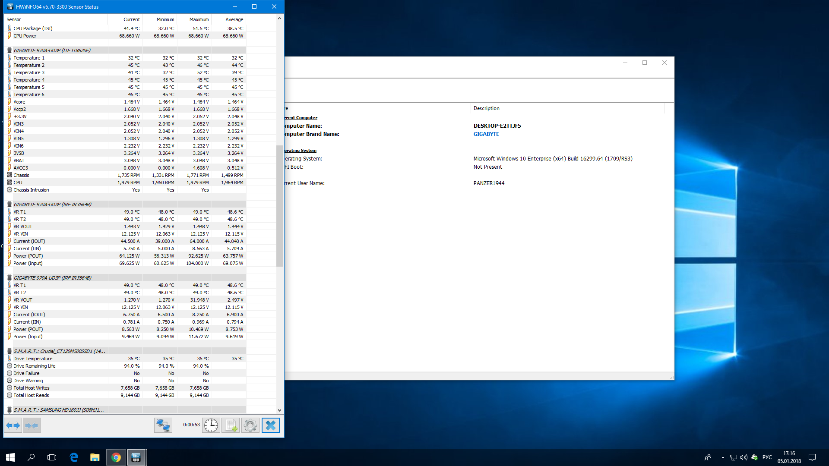The image size is (829, 466).
Task: Click the volume icon in system tray
Action: [x=744, y=457]
